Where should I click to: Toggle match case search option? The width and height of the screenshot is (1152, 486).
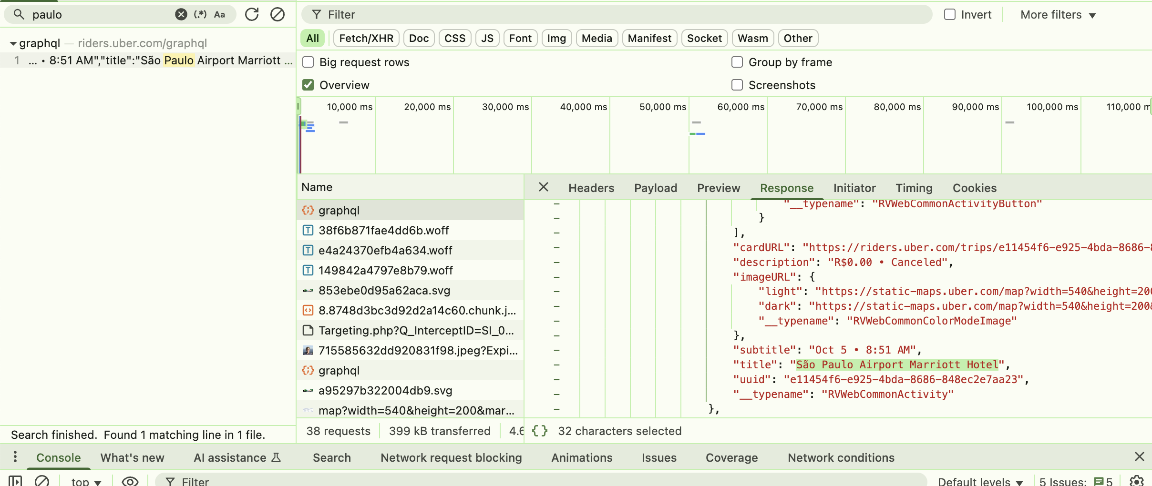219,14
